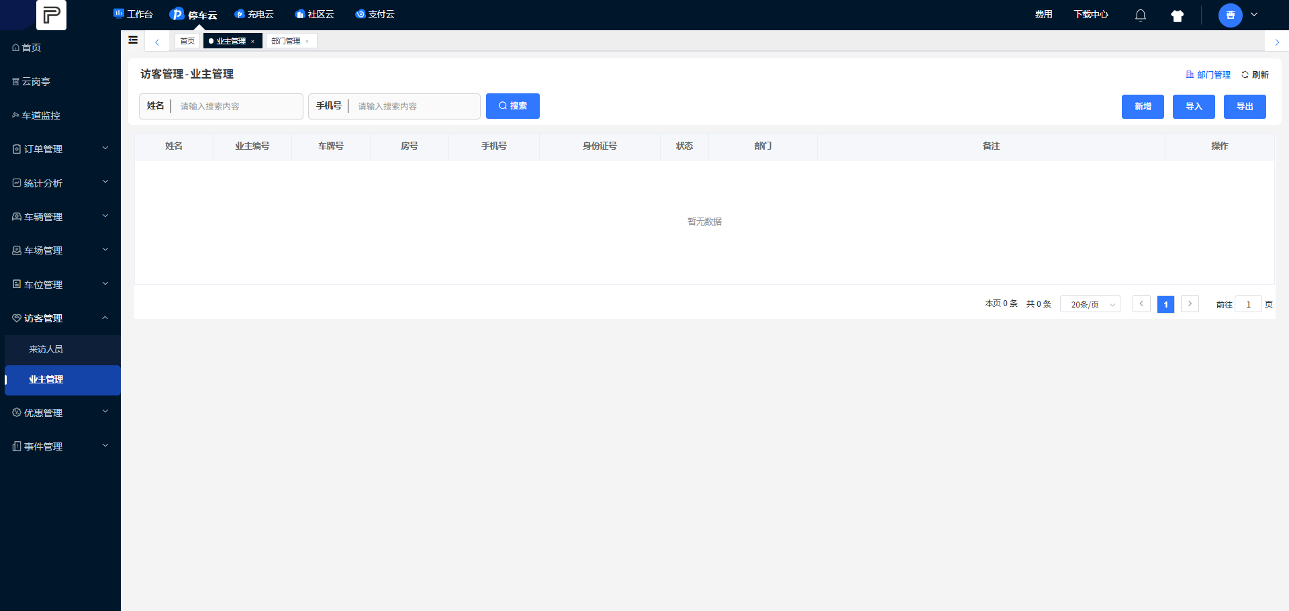Click the 业主编号 column header

[252, 146]
